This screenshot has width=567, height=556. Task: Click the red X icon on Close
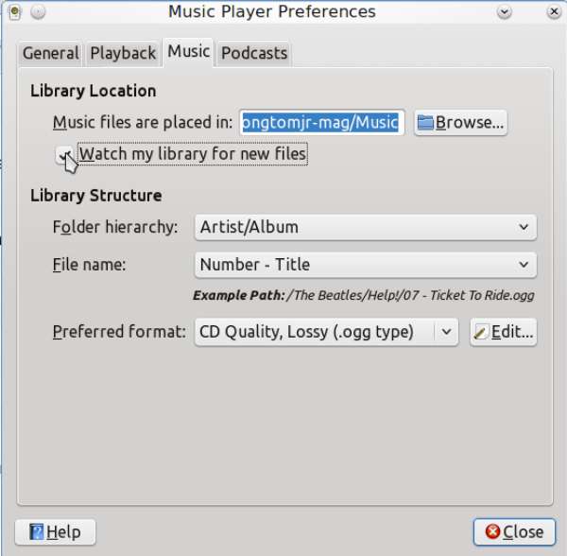click(x=492, y=531)
